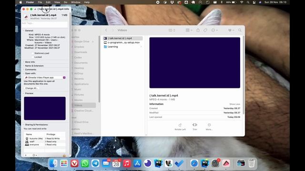Image resolution: width=305 pixels, height=171 pixels.
Task: Click the Finder back arrow
Action: (106, 30)
